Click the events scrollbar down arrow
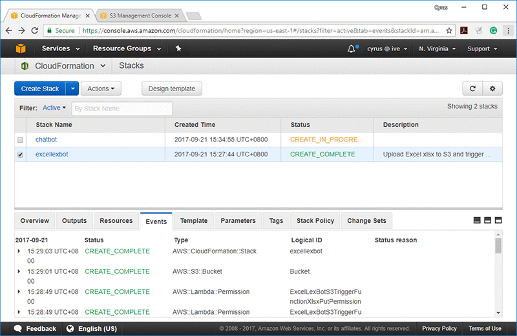This screenshot has width=517, height=336. 498,313
